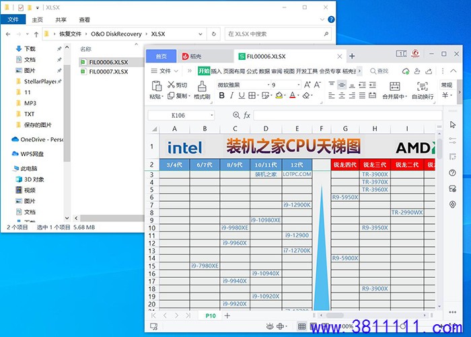Click the bottom align icon
This screenshot has width=471, height=337.
click(352, 85)
